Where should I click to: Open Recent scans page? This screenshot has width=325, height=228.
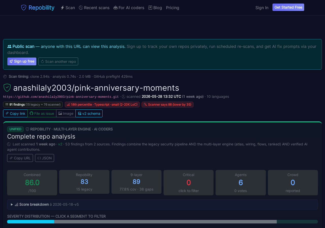(x=94, y=8)
